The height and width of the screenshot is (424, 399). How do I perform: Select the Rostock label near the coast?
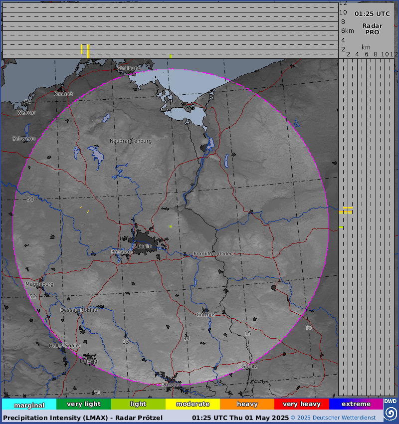tap(63, 94)
